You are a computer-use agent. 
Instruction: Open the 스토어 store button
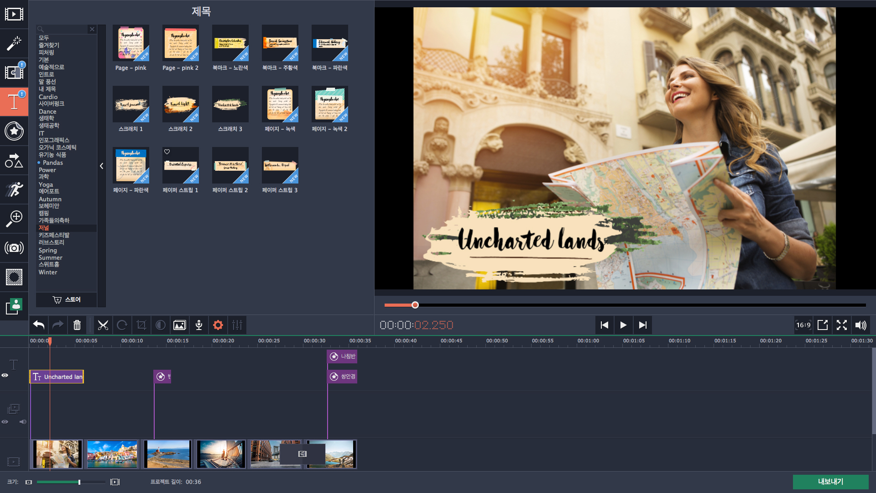click(67, 299)
